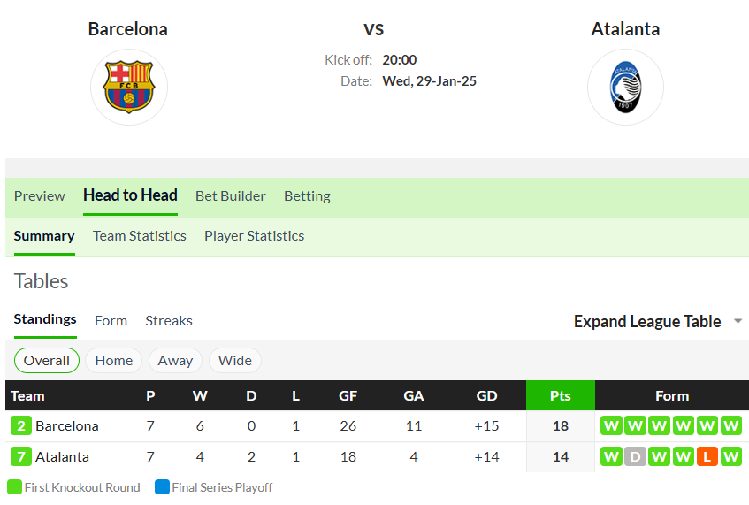This screenshot has width=749, height=505.
Task: Select the Overall standings filter
Action: pyautogui.click(x=47, y=360)
